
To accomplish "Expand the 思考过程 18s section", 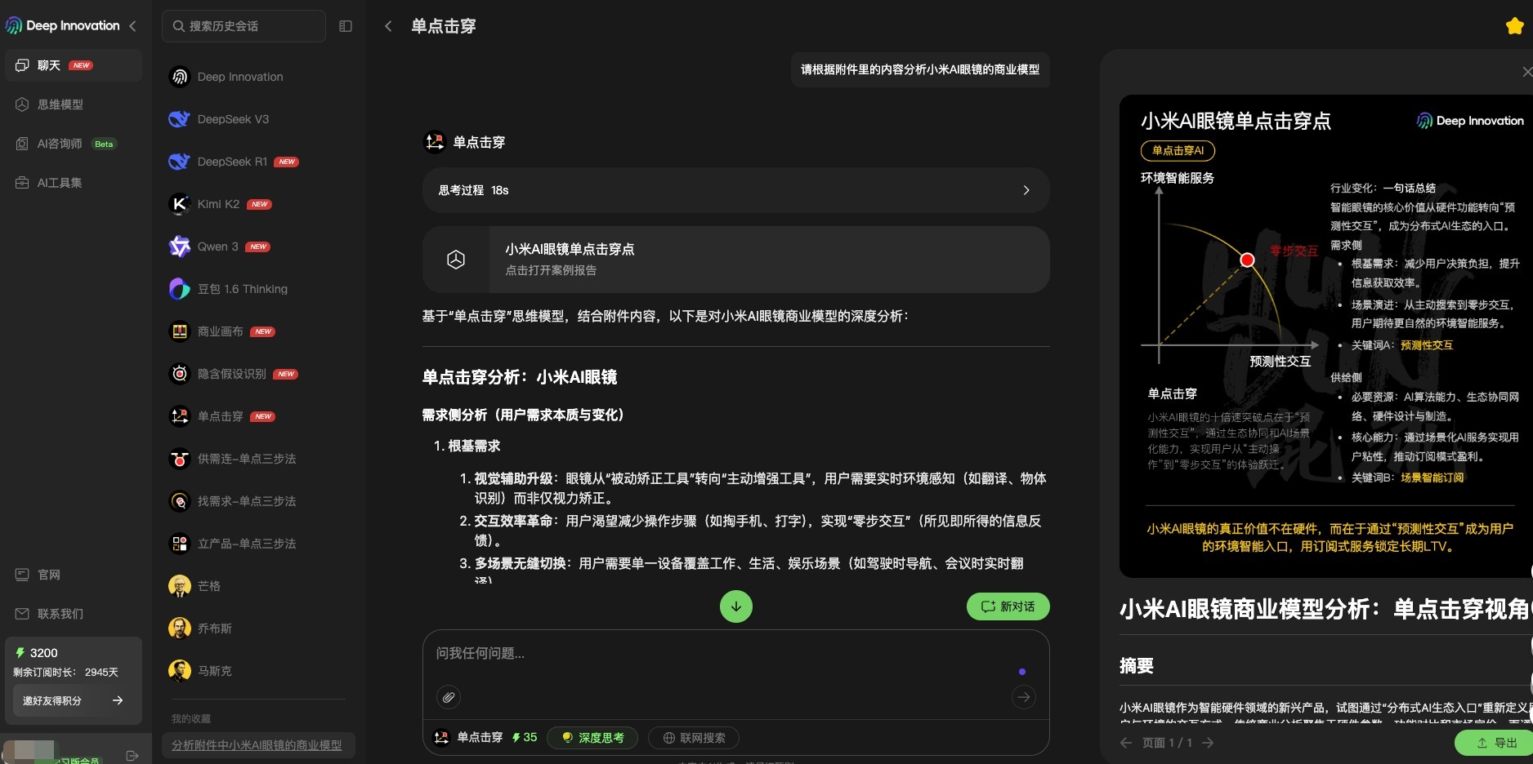I will [x=735, y=190].
